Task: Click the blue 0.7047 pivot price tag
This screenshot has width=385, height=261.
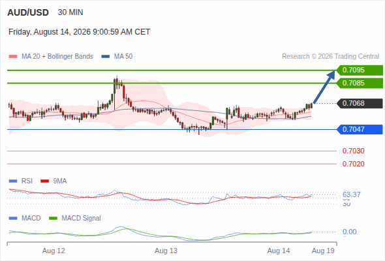Action: coord(360,129)
